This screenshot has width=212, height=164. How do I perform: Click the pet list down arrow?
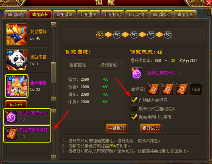point(53,99)
